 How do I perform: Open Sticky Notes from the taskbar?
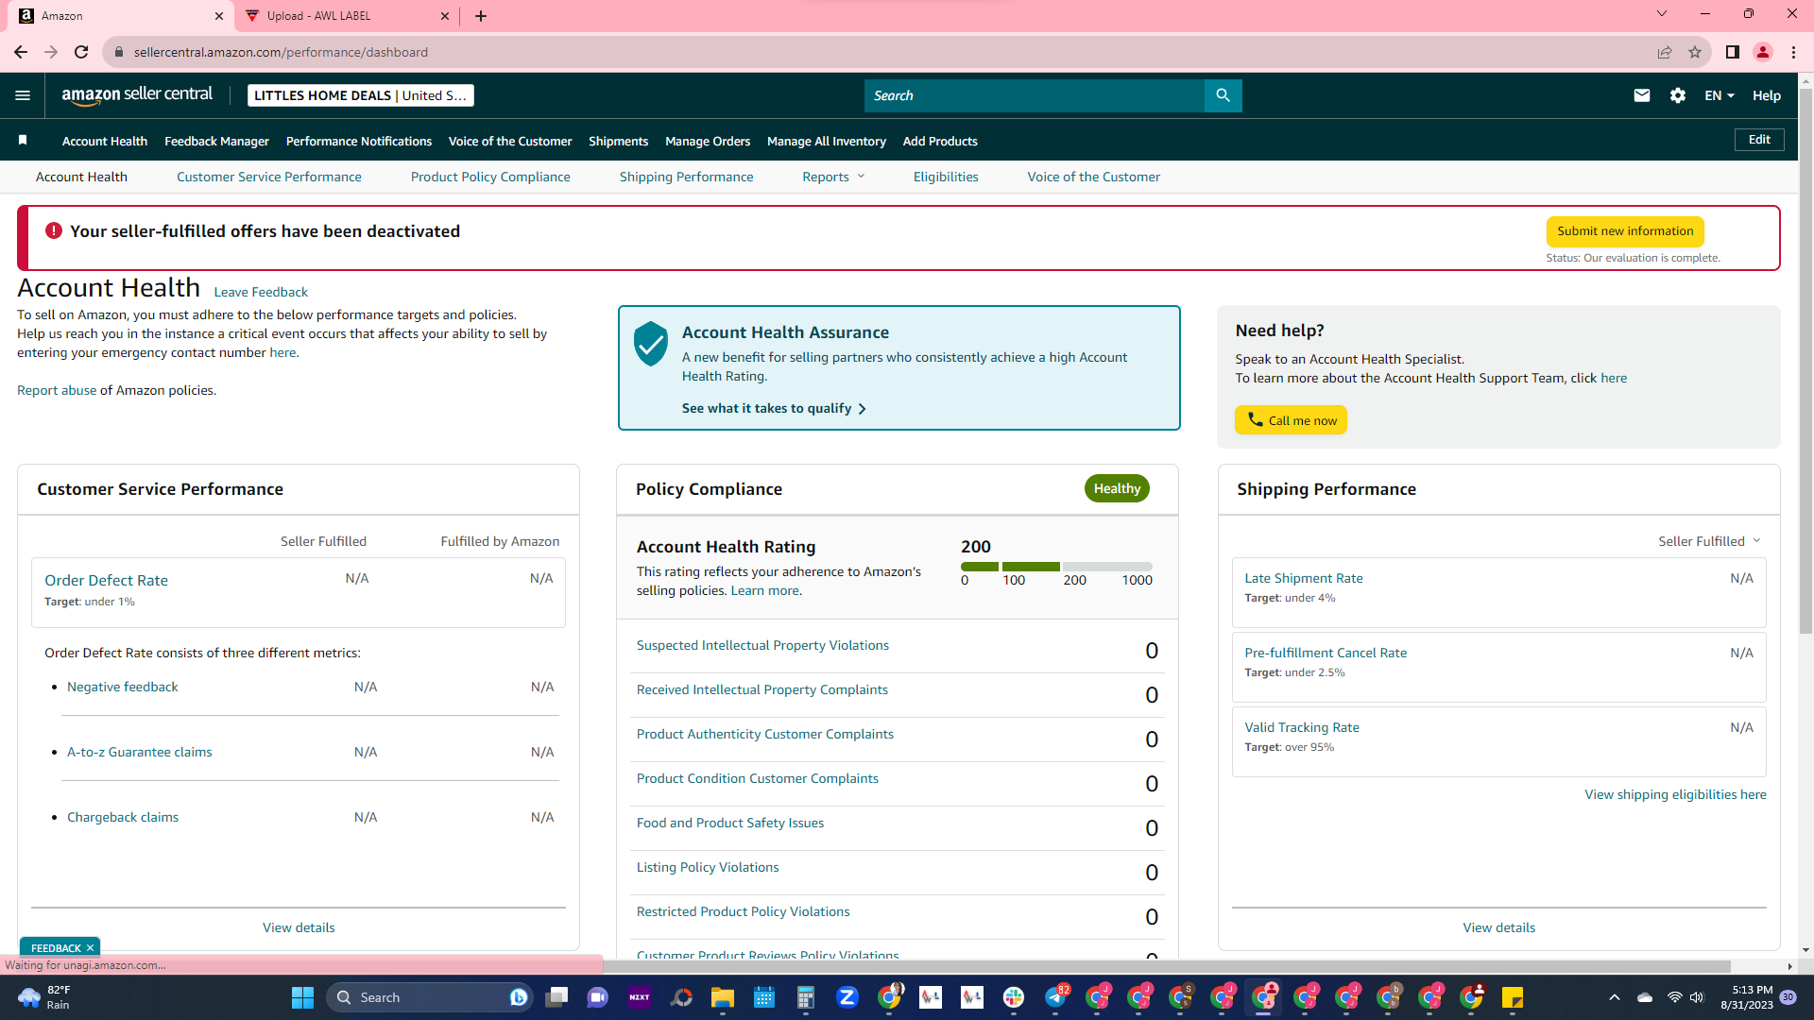tap(1513, 997)
